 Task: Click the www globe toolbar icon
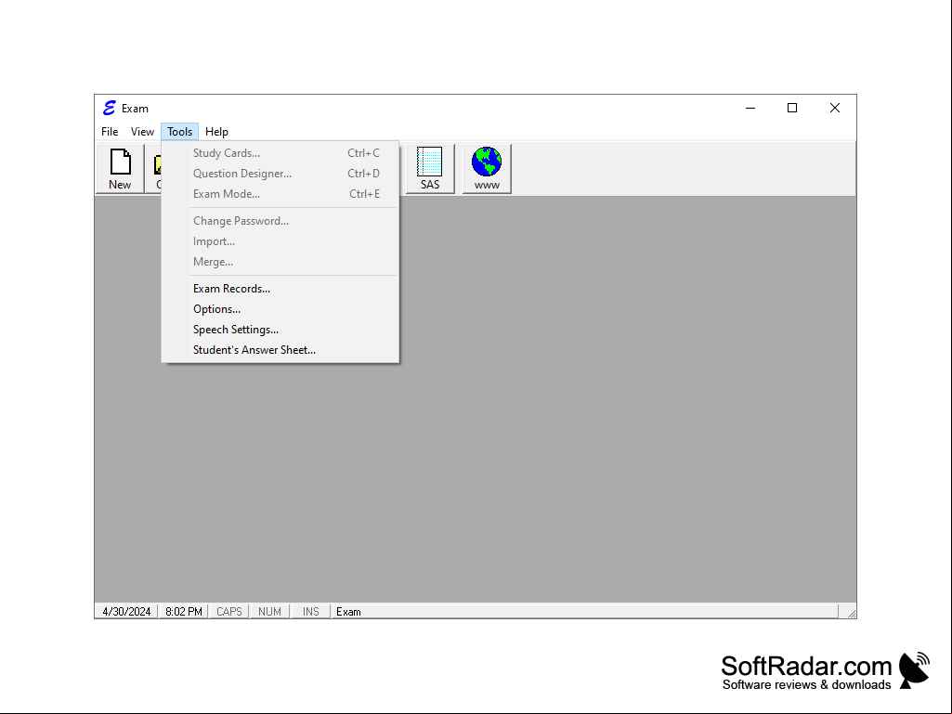487,169
